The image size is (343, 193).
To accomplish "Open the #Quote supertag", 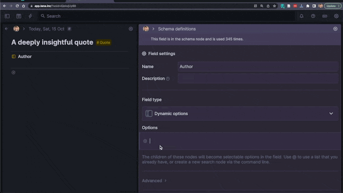I will [103, 42].
